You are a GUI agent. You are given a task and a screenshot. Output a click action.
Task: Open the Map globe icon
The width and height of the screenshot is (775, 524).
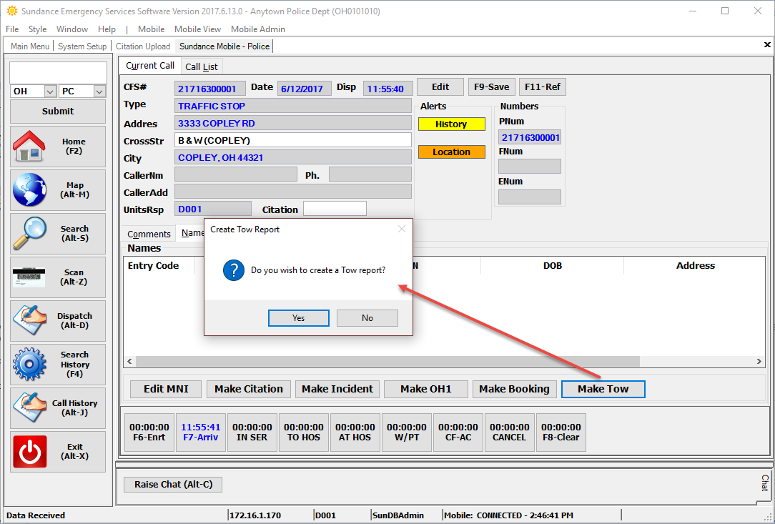pyautogui.click(x=29, y=190)
